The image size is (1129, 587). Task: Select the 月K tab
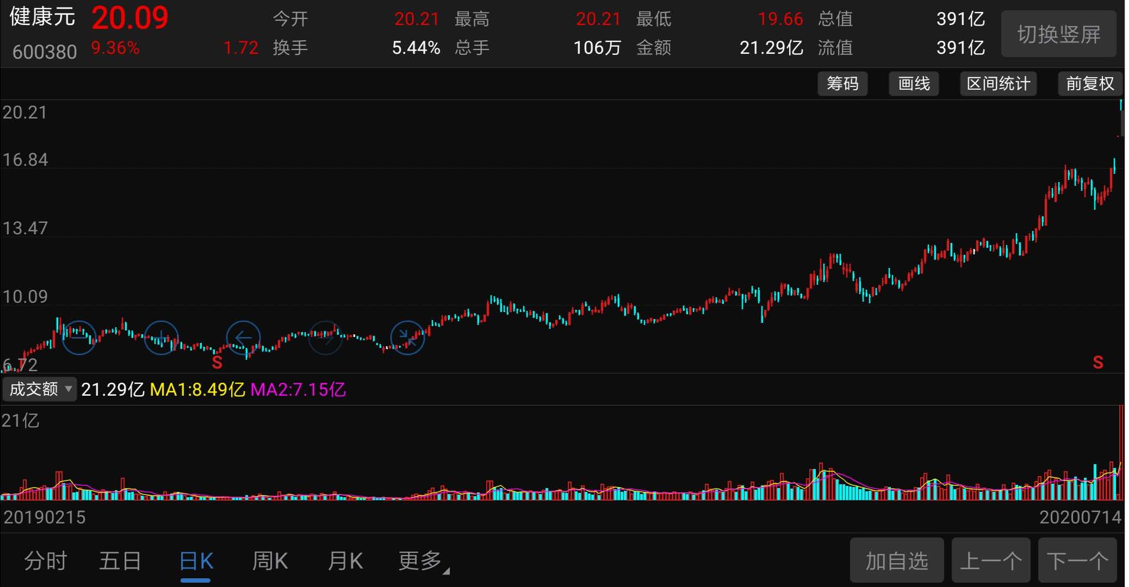(x=345, y=561)
